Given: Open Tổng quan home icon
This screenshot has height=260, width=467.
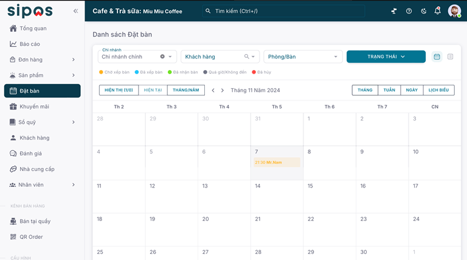Looking at the screenshot, I should coord(13,29).
